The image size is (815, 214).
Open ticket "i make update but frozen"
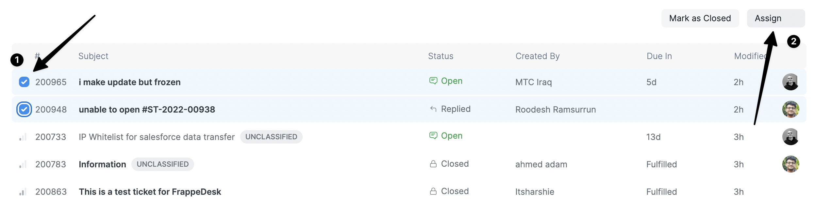(130, 82)
